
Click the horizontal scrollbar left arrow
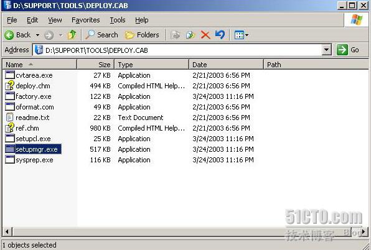click(x=7, y=231)
